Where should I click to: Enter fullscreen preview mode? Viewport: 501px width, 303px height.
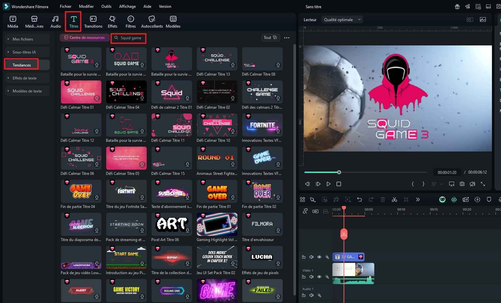[483, 184]
